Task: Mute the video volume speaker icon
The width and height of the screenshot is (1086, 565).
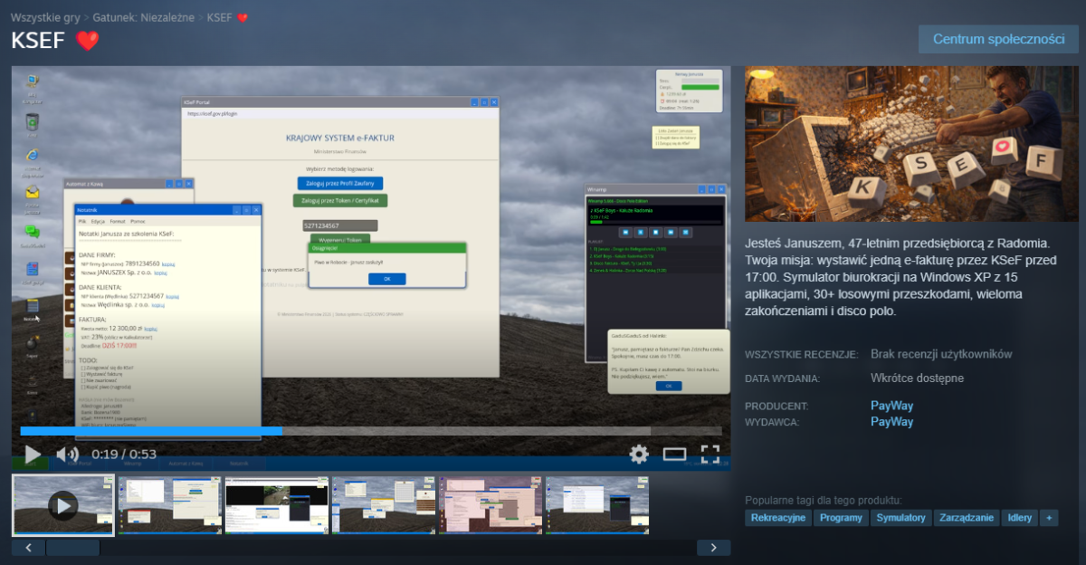Action: [x=68, y=454]
